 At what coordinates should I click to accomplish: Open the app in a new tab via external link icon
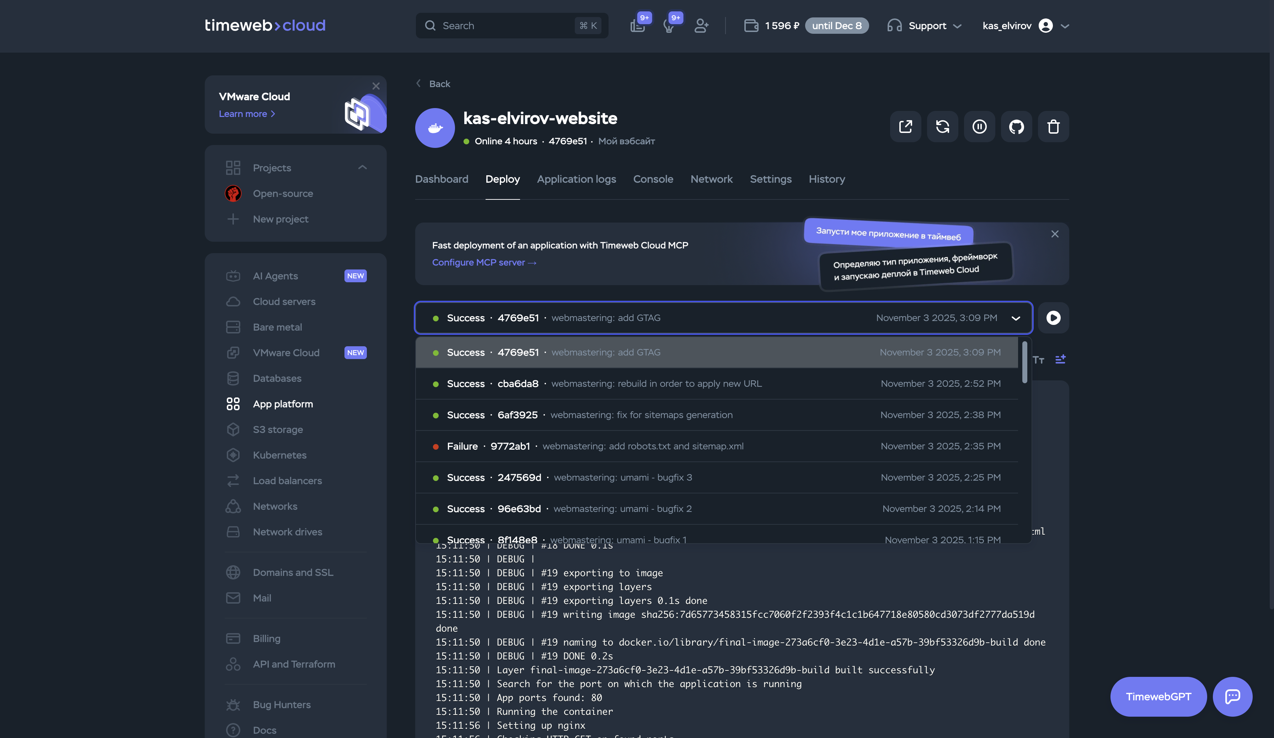tap(905, 127)
